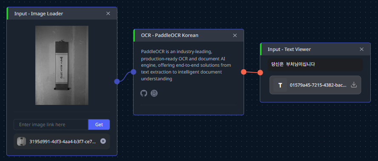Close the OCR - PaddleOCR Korean node
Screen dimensions: 378x161
pos(235,35)
